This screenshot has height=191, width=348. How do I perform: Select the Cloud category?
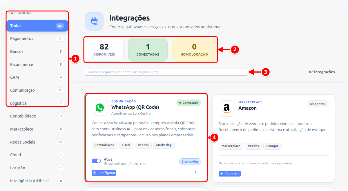[37, 155]
